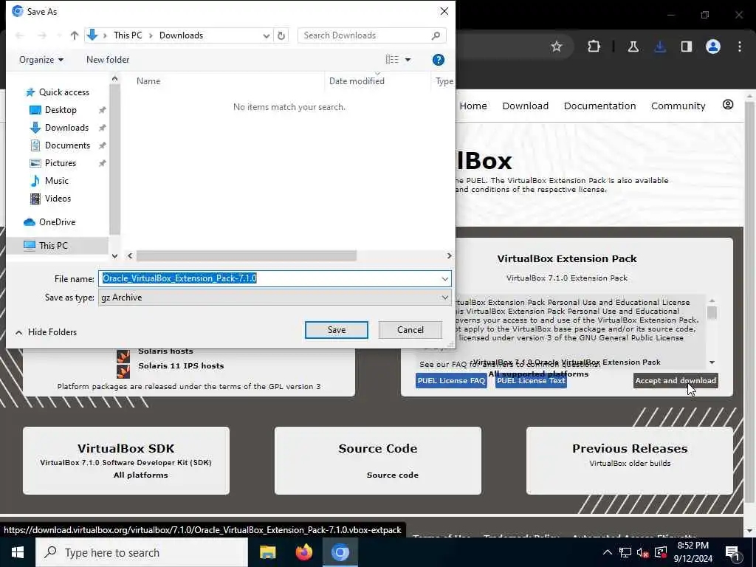Open VirtualBox older builds link
Image resolution: width=756 pixels, height=567 pixels.
(x=630, y=464)
